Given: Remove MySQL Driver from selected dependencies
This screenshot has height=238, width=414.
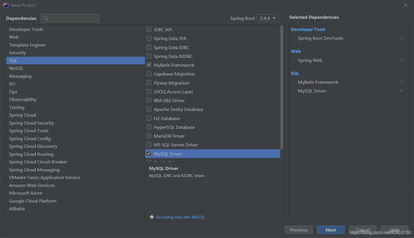Looking at the screenshot, I should [x=401, y=91].
